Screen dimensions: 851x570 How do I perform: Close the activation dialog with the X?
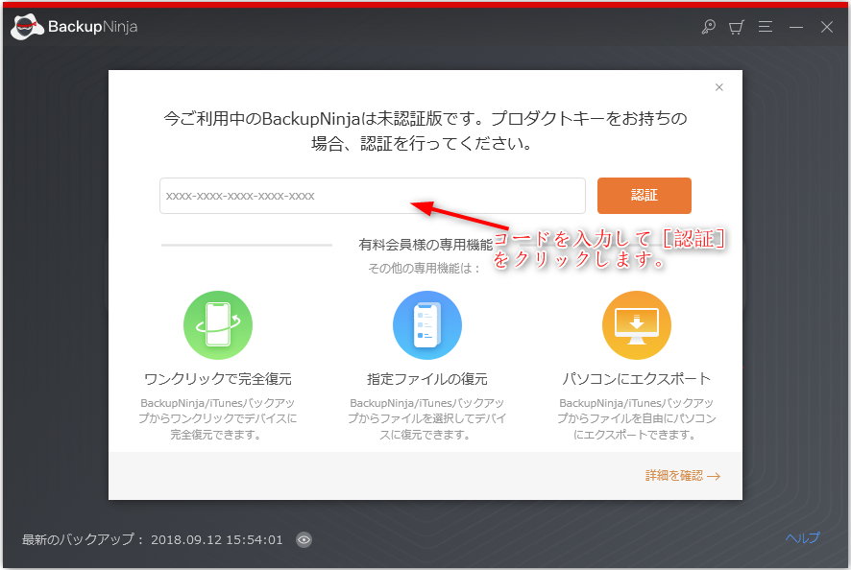pos(719,87)
